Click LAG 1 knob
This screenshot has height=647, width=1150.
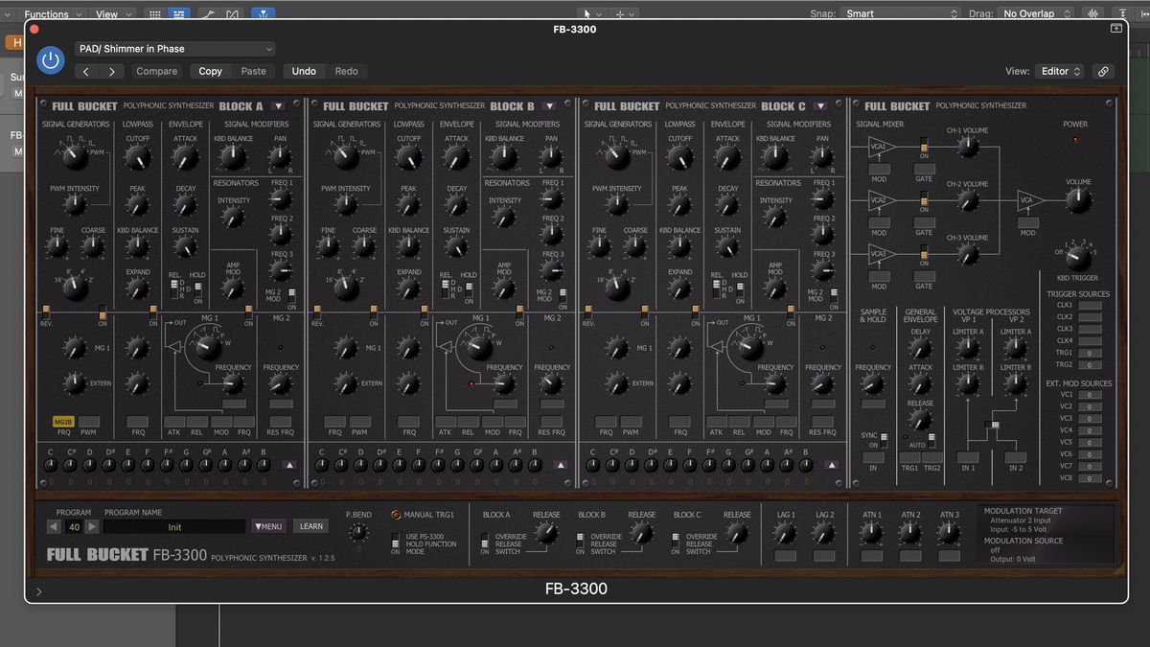coord(786,533)
